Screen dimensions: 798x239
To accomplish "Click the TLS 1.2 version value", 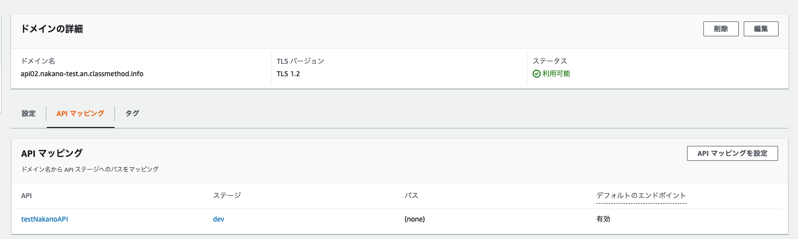I will [x=288, y=74].
